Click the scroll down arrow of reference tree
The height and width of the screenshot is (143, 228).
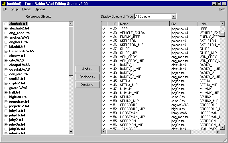point(71,132)
